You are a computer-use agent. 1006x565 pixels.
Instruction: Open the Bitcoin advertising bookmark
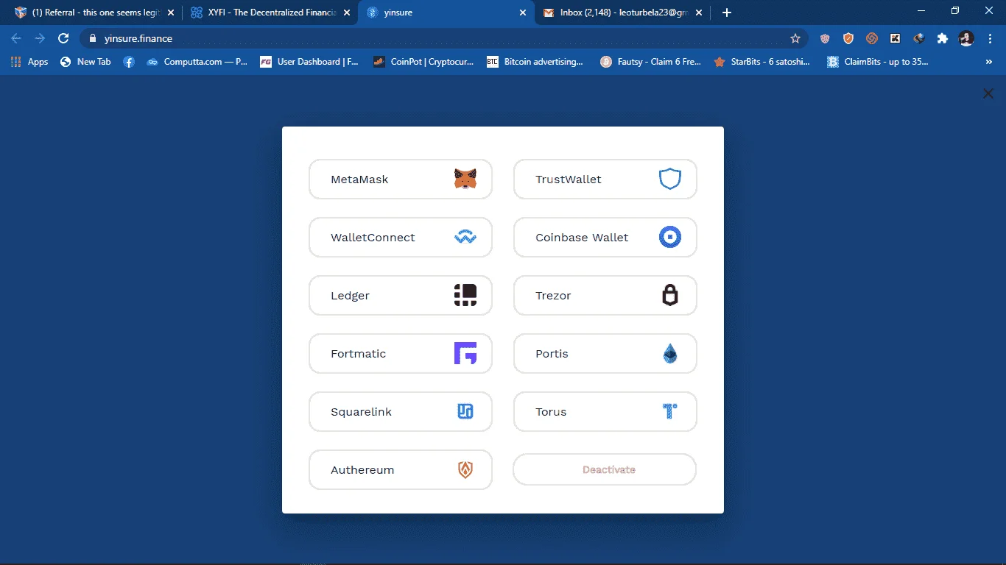535,62
